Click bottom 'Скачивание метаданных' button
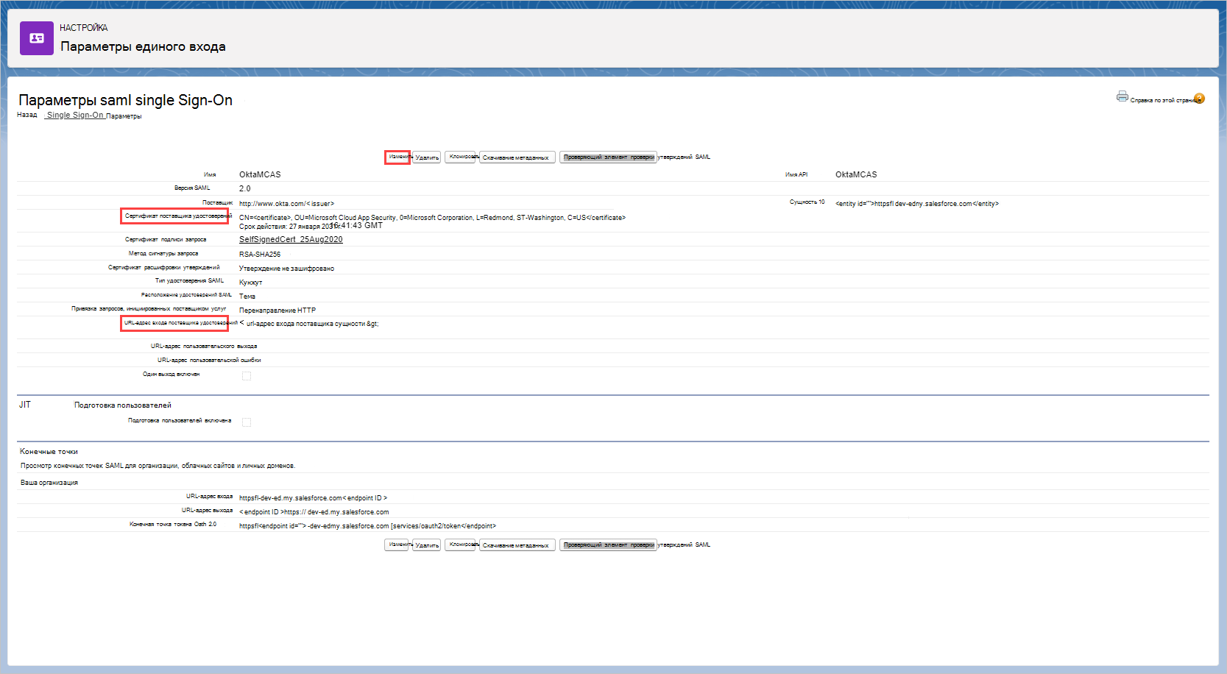Image resolution: width=1227 pixels, height=674 pixels. [x=517, y=545]
